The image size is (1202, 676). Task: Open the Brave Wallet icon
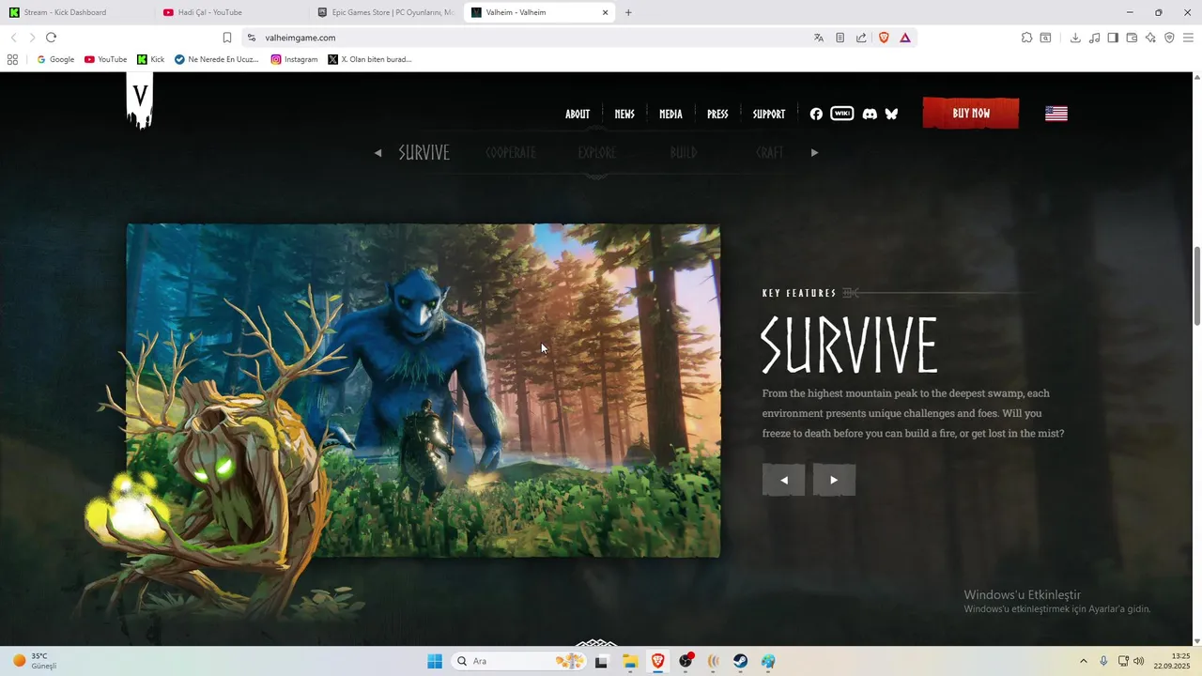(x=1132, y=38)
